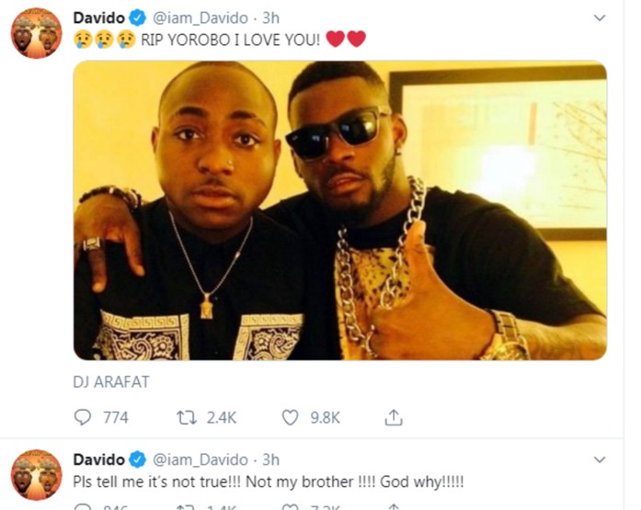Like the 'Pls tell me' tweet

coord(291,507)
